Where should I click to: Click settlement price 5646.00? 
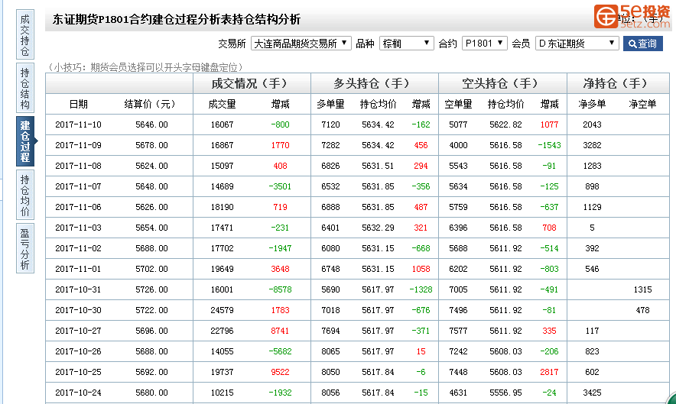pos(151,124)
